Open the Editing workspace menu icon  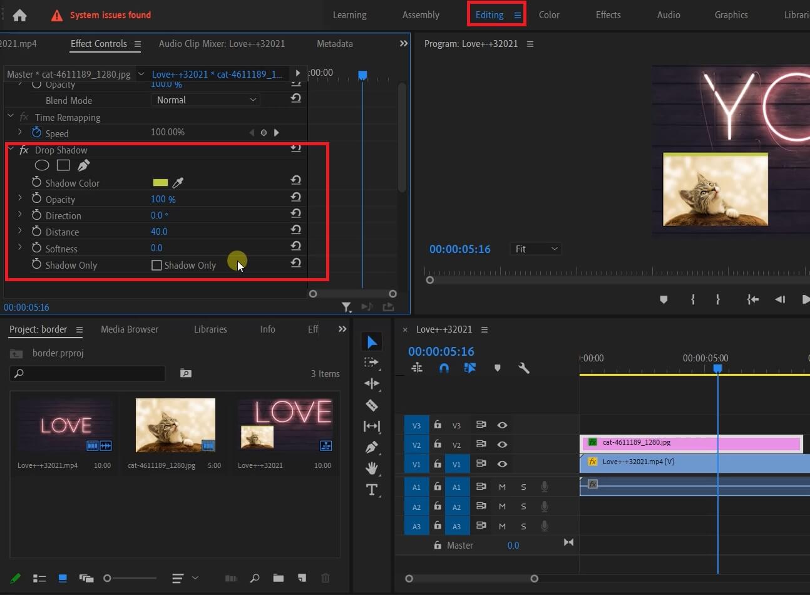pos(518,15)
